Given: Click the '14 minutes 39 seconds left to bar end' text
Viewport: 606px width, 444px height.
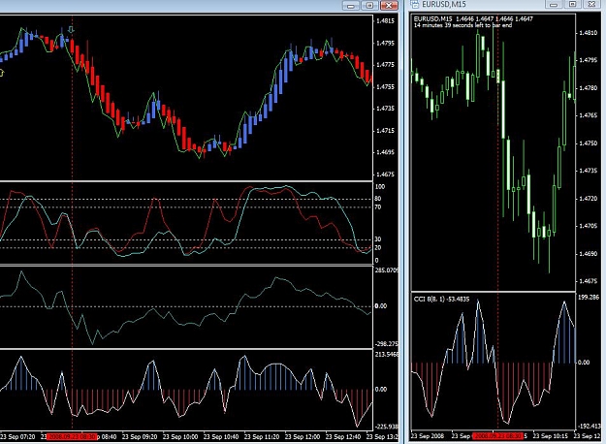Looking at the screenshot, I should tap(462, 25).
